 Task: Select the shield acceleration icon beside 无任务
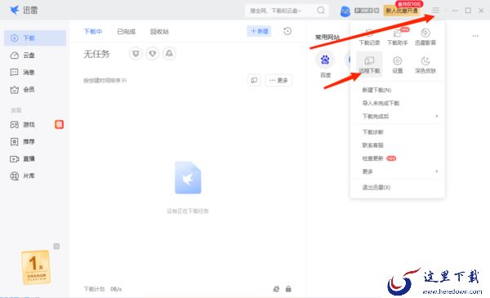click(x=136, y=54)
